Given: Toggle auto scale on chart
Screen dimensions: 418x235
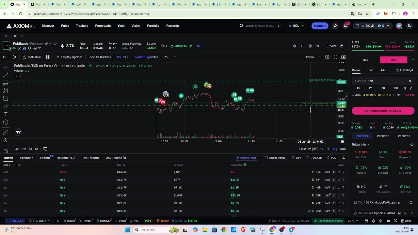Looking at the screenshot, I should pyautogui.click(x=343, y=149).
